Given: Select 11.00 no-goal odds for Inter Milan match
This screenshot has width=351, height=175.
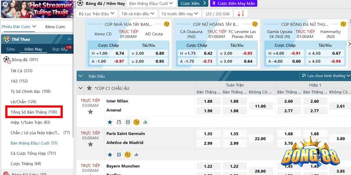Looking at the screenshot, I should (x=260, y=106).
